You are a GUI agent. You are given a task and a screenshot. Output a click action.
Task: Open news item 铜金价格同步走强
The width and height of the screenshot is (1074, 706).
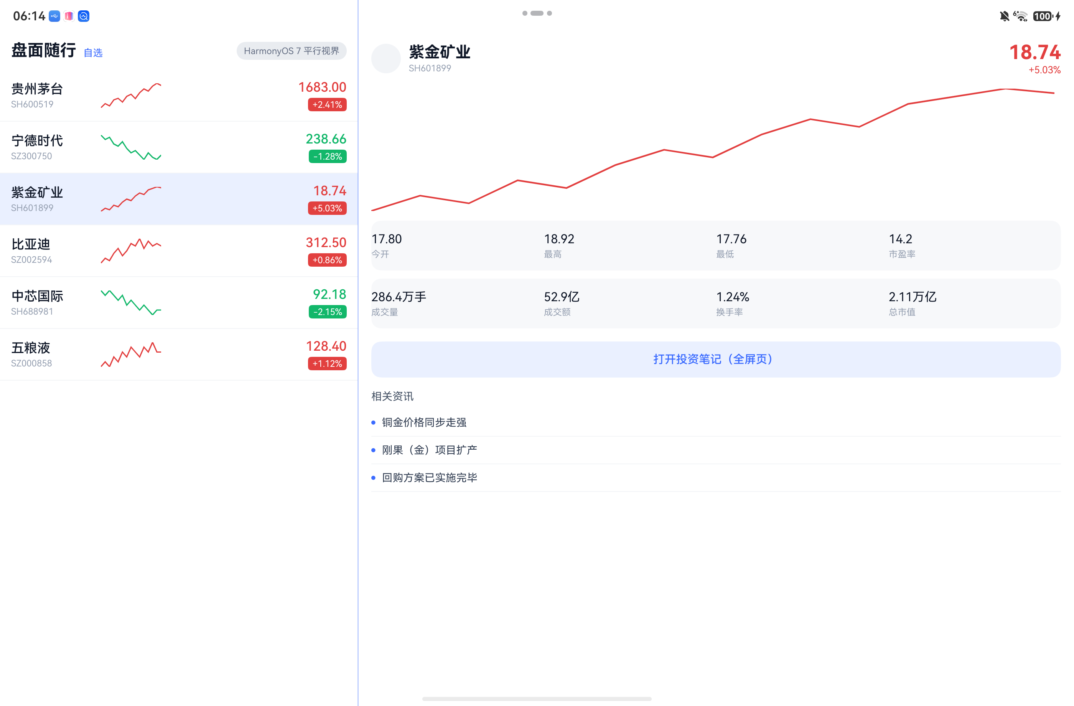pos(716,422)
